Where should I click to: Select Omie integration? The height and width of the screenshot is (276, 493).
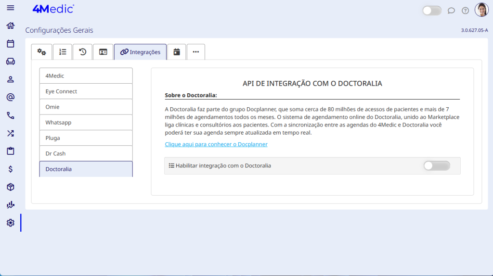(x=86, y=107)
